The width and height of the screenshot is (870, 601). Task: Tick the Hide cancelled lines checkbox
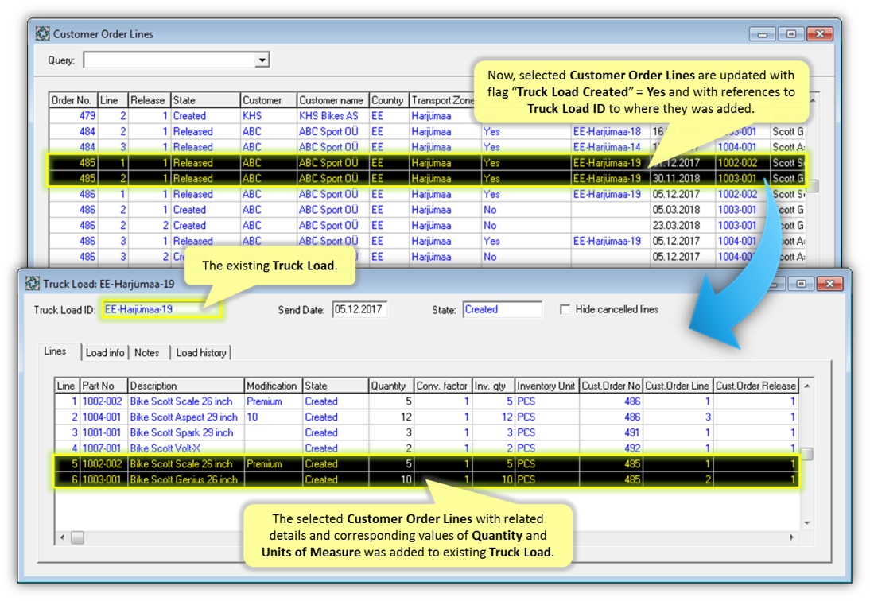[x=565, y=309]
